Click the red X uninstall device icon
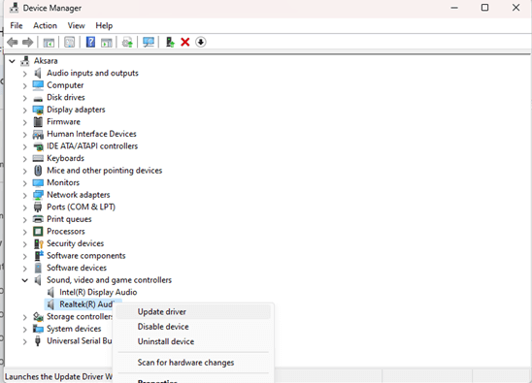The height and width of the screenshot is (383, 532). (185, 42)
